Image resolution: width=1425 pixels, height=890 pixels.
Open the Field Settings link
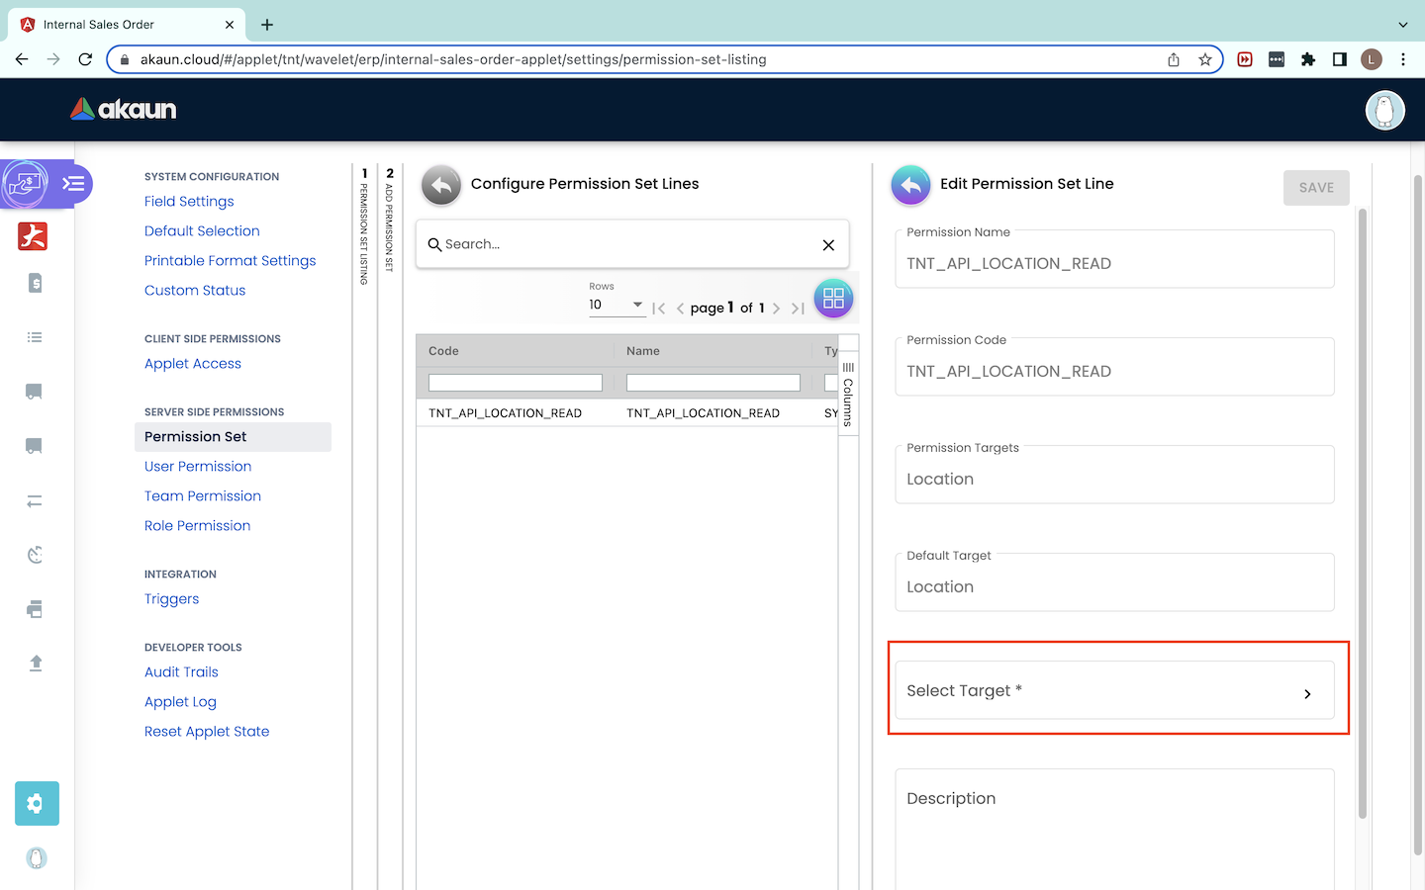pos(189,202)
